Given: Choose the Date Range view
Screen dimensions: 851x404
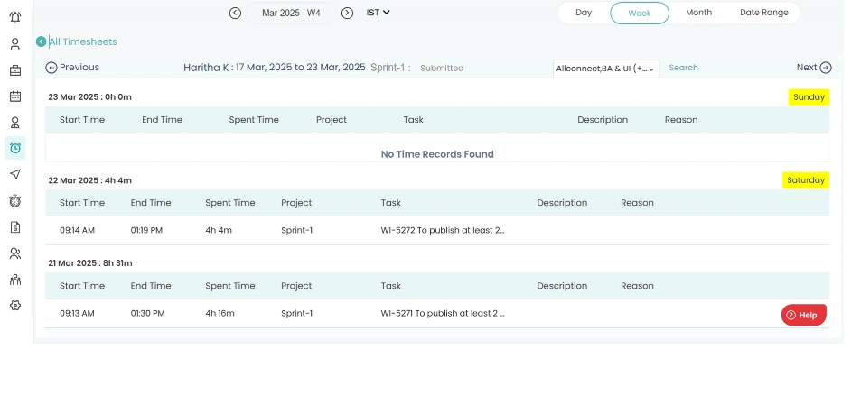Looking at the screenshot, I should pos(763,13).
